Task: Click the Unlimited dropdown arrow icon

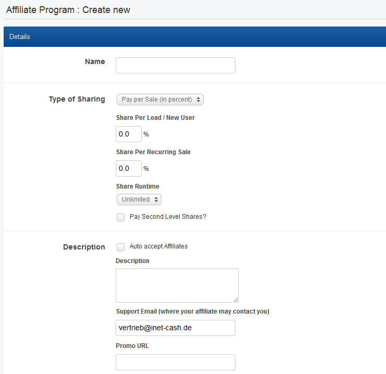Action: tap(156, 200)
